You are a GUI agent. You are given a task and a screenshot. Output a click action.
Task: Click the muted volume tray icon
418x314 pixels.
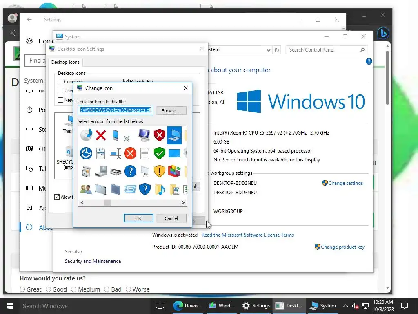(x=355, y=306)
